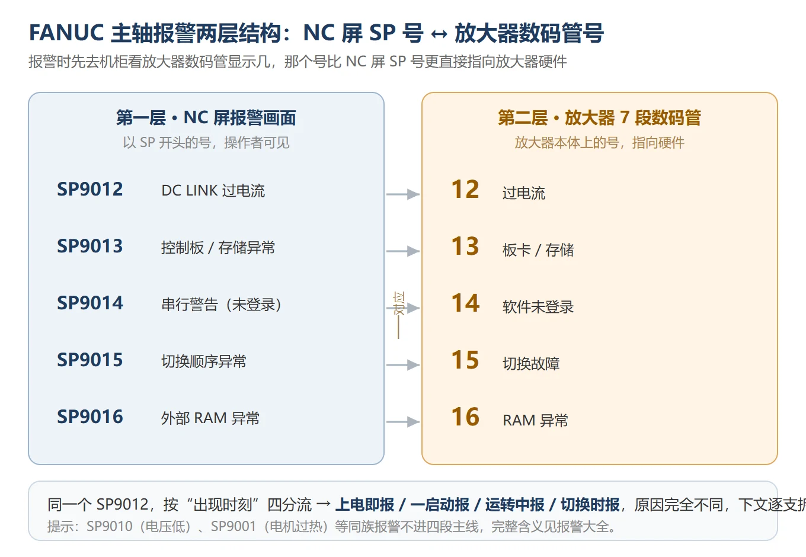
Task: Click the bold text 切换时报
Action: [x=590, y=505]
